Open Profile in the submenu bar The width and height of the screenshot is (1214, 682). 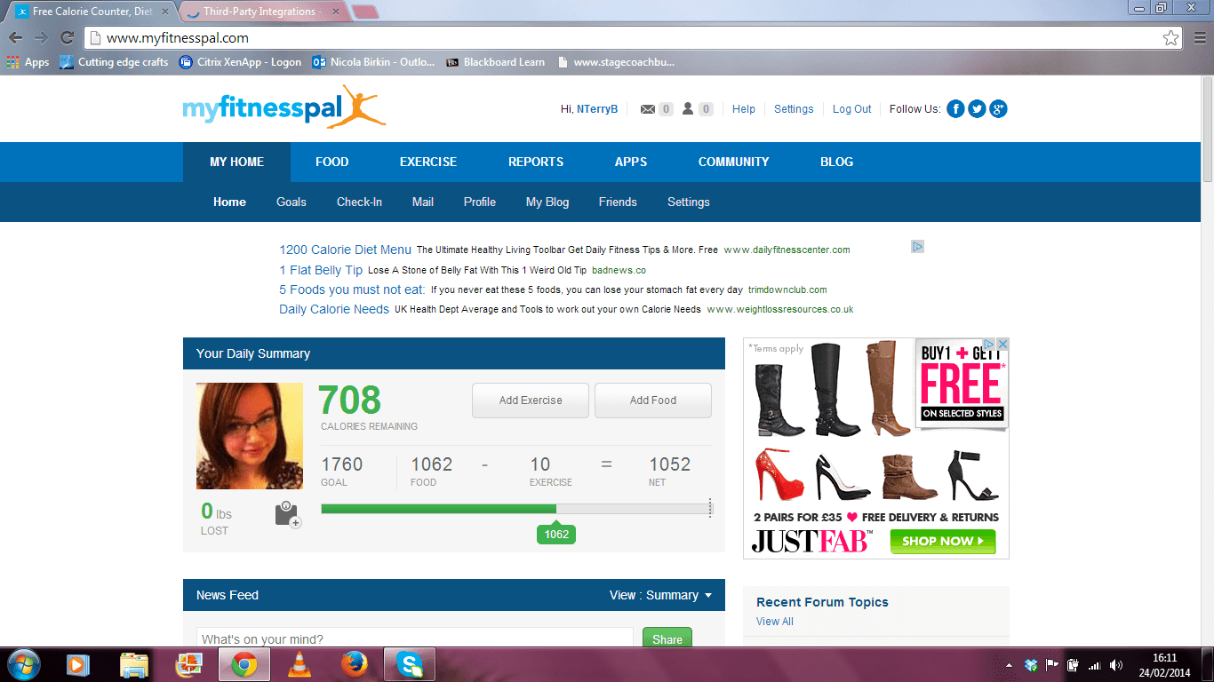[479, 202]
